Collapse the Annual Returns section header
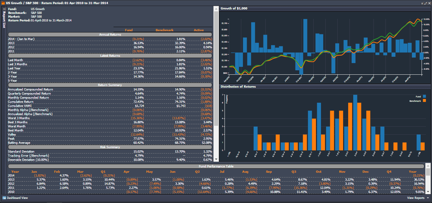 click(x=110, y=34)
